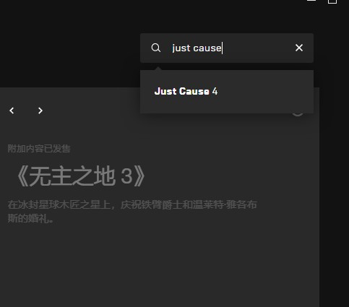The width and height of the screenshot is (349, 307).
Task: Click the description text starting 在冰封星球木匠之星上
Action: pyautogui.click(x=132, y=212)
